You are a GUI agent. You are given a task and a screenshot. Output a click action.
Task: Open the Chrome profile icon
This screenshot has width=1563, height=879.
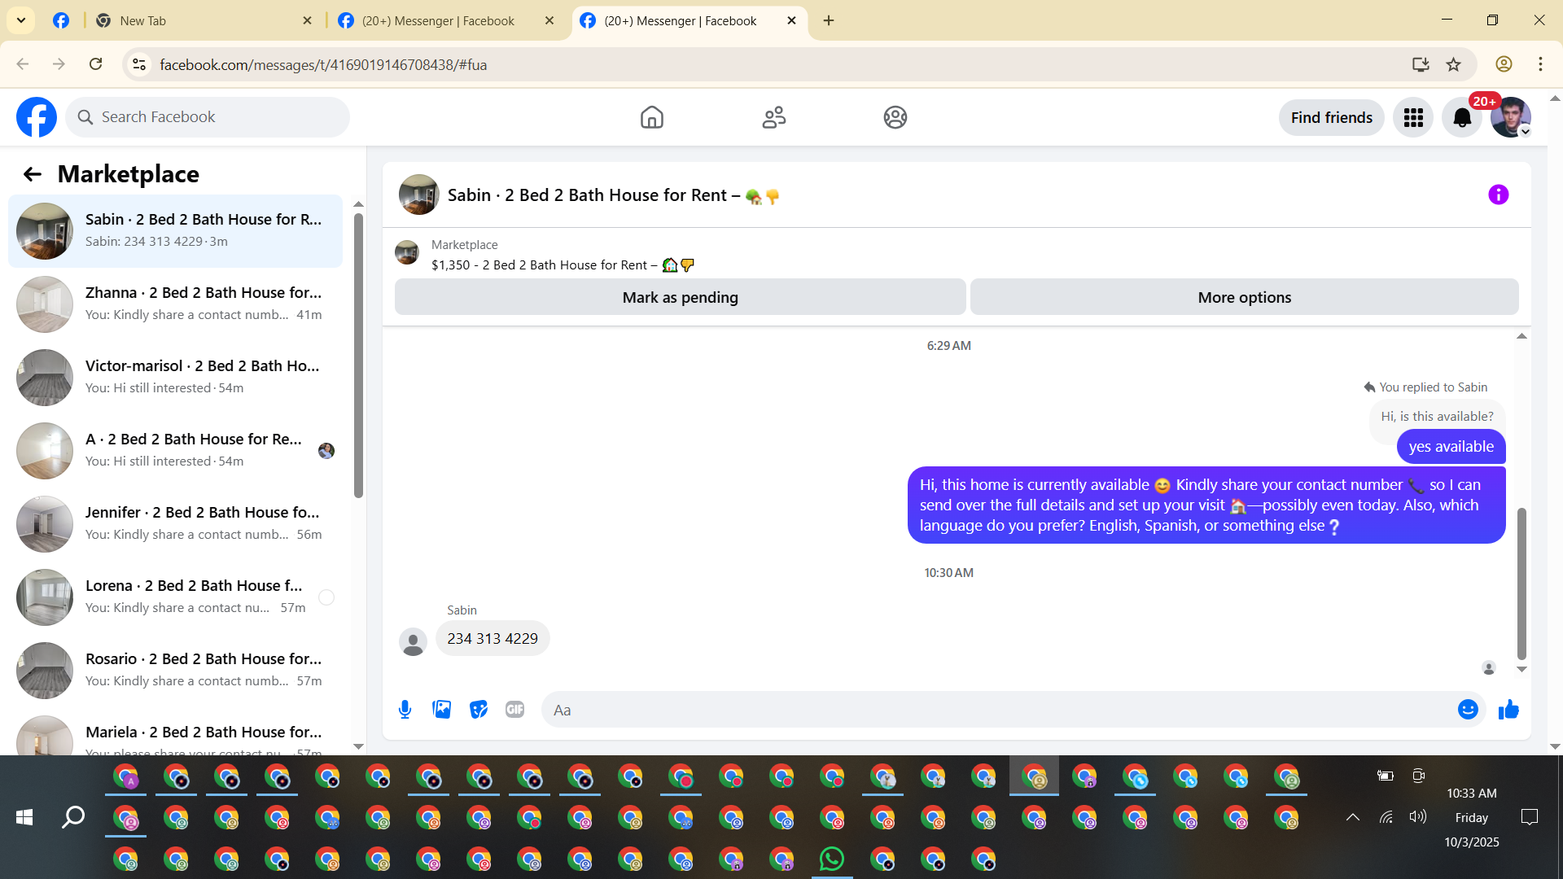[1504, 64]
